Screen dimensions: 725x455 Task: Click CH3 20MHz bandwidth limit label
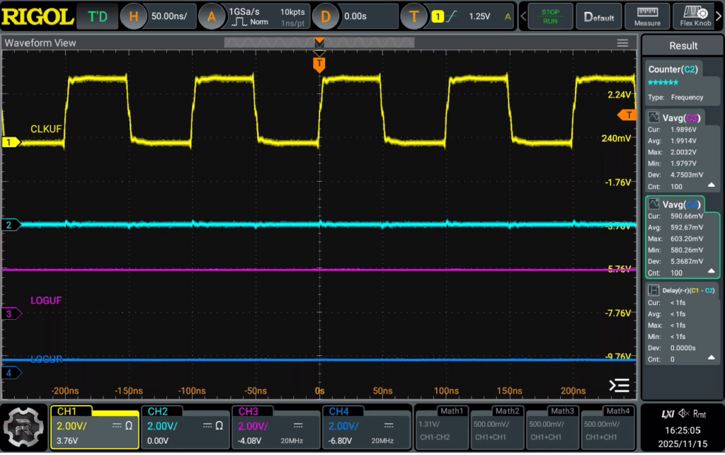(x=292, y=441)
